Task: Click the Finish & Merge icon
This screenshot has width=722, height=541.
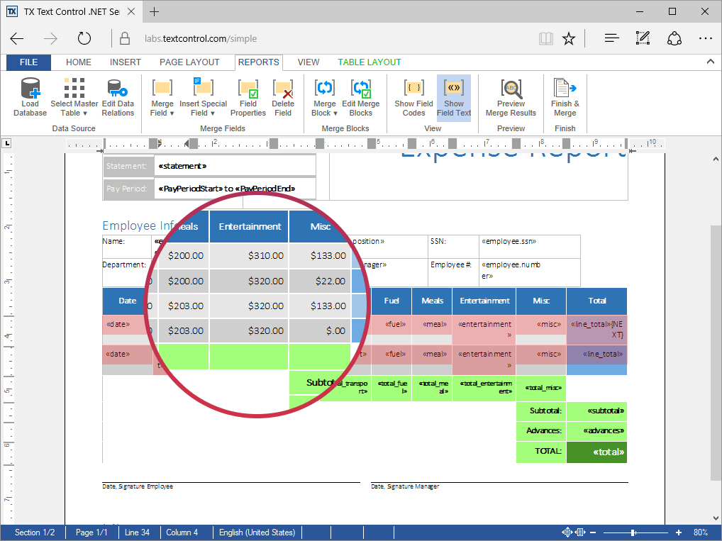Action: click(x=565, y=89)
